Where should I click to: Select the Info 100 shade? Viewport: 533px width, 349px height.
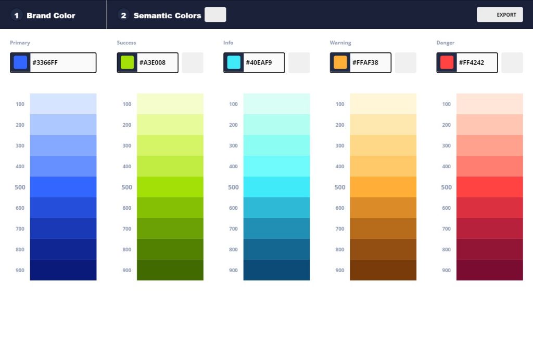click(x=277, y=104)
